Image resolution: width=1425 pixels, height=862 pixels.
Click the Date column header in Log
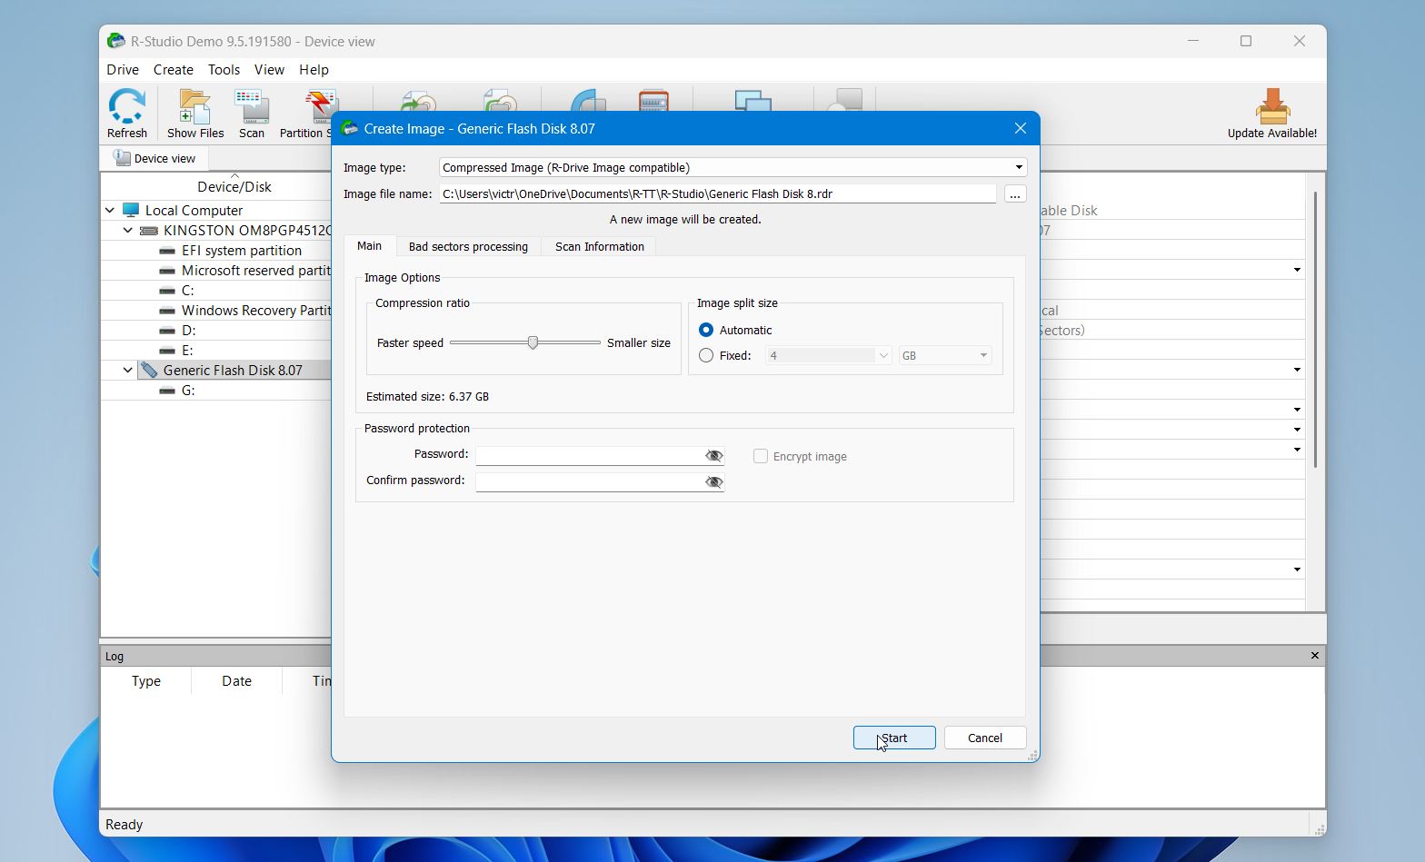tap(237, 680)
